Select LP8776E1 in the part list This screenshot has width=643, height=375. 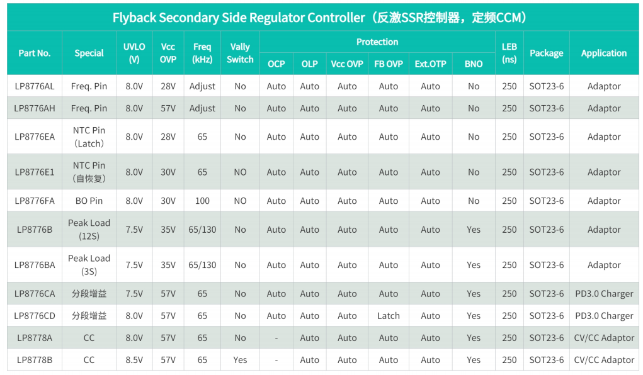point(35,172)
